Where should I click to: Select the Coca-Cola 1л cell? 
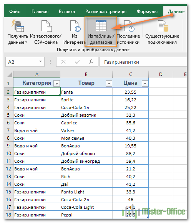(86, 107)
